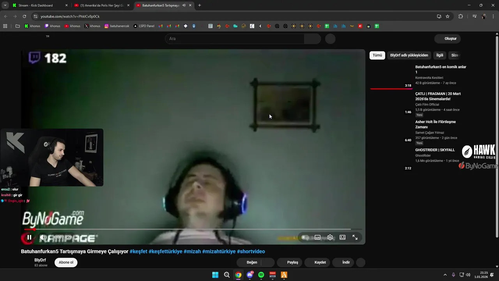Image resolution: width=499 pixels, height=281 pixels.
Task: Click the address bar URL
Action: (x=70, y=16)
